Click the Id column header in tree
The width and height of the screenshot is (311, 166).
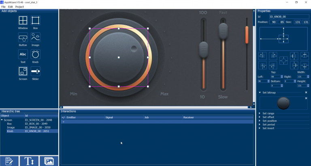(x=41, y=116)
